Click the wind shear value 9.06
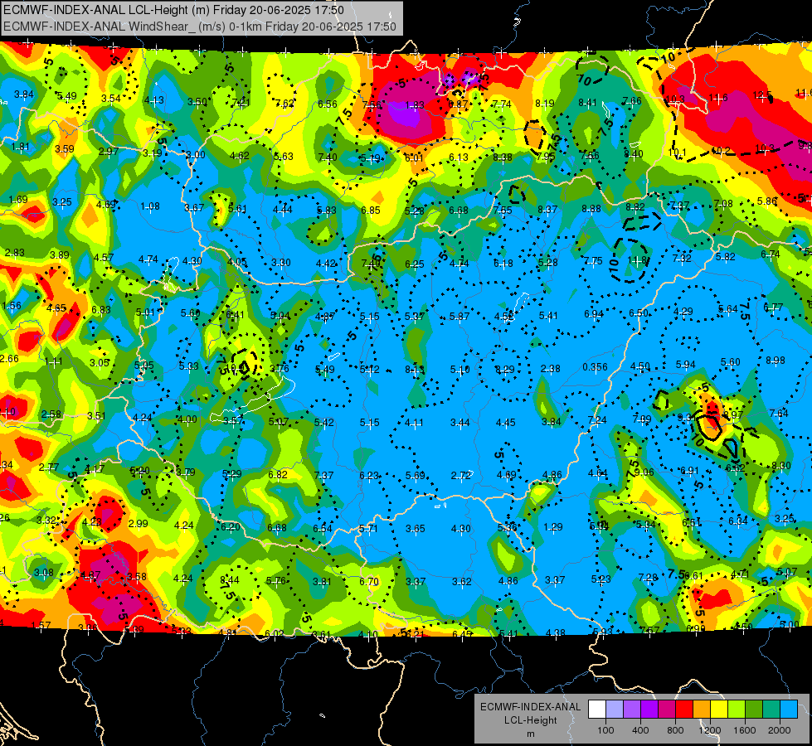 644,472
